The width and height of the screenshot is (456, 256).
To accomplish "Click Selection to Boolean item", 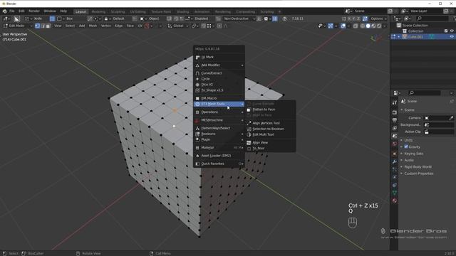I will click(270, 129).
